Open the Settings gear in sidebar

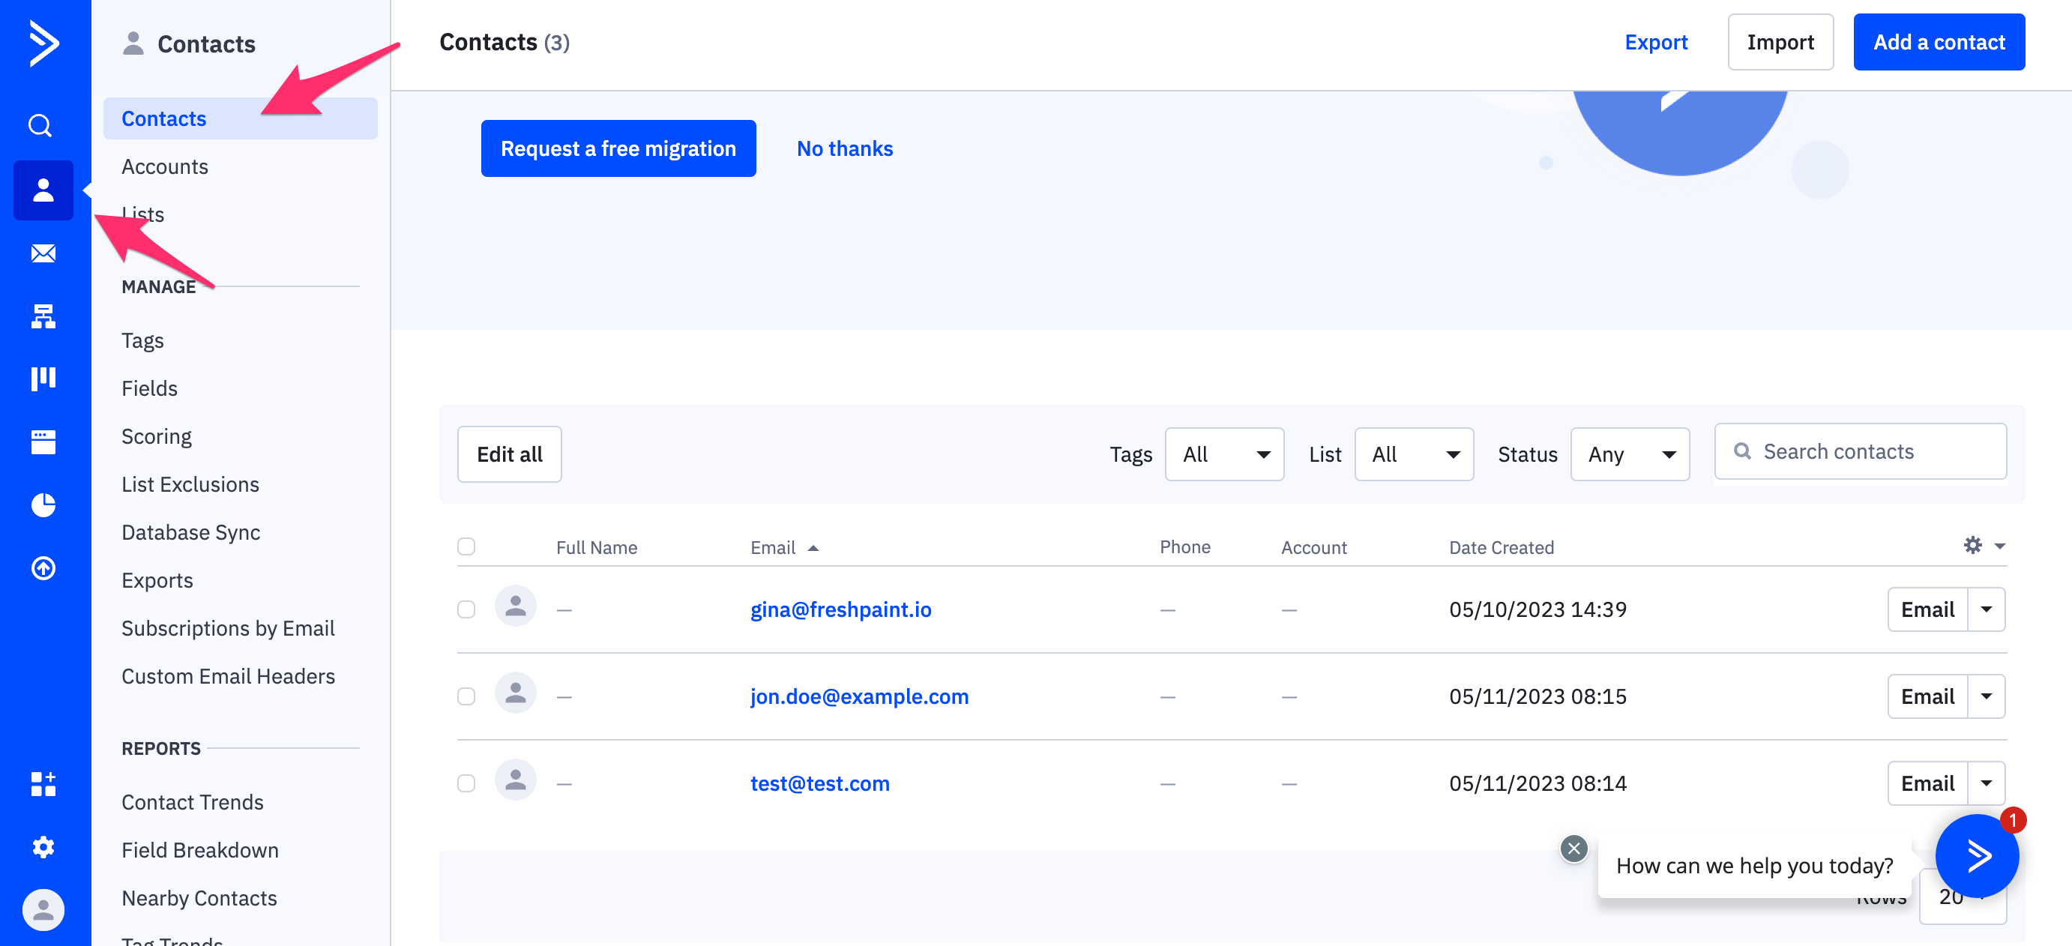[x=43, y=847]
